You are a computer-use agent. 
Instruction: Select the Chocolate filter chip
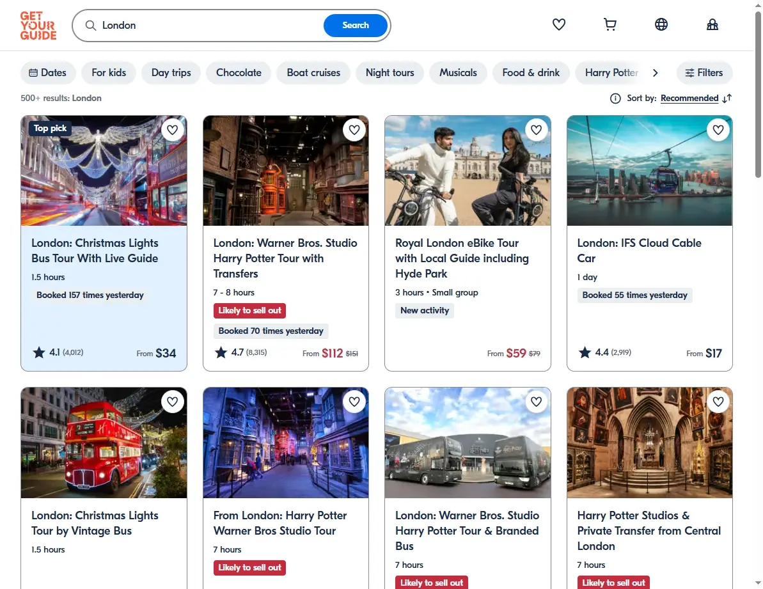click(x=239, y=72)
